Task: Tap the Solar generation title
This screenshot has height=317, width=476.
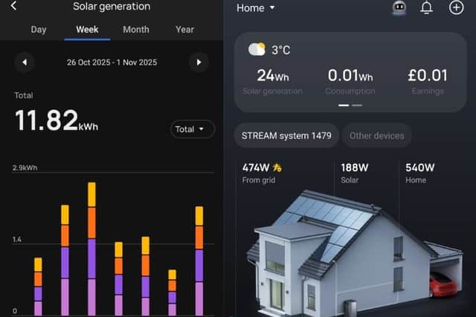Action: [112, 7]
